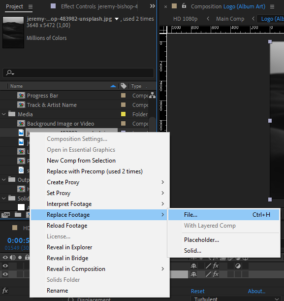Toggle visibility eye of second timeline layer
Viewport: 284px width, 301px height.
click(x=5, y=274)
